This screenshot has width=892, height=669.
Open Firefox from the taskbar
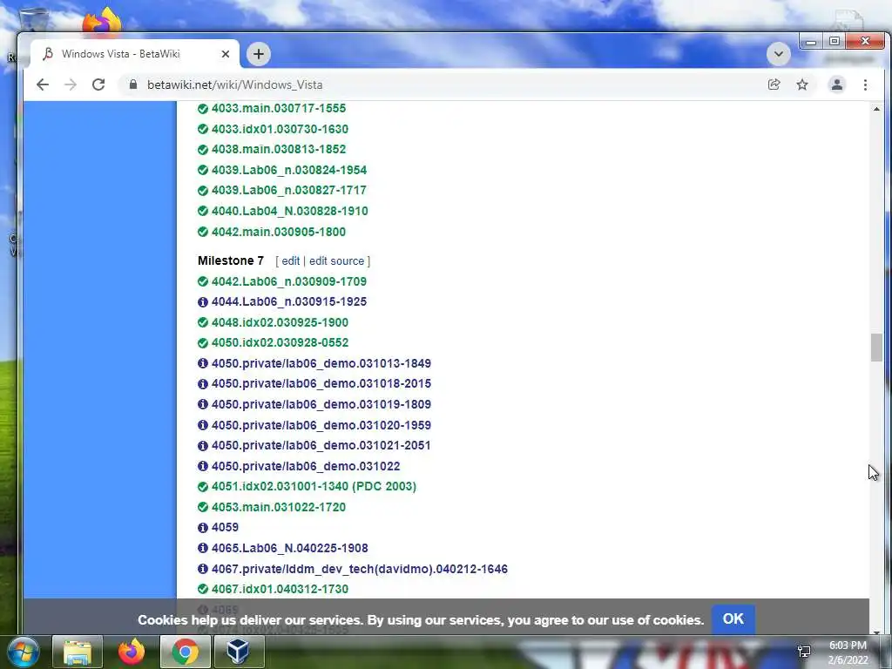[x=132, y=652]
